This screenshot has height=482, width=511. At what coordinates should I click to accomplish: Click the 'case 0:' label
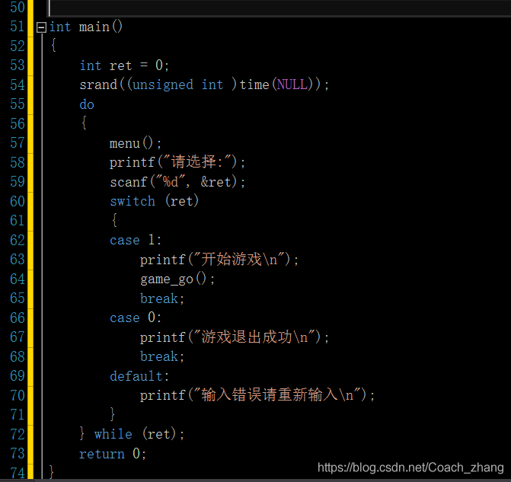coord(136,318)
